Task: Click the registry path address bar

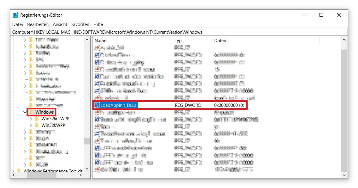Action: click(x=179, y=32)
